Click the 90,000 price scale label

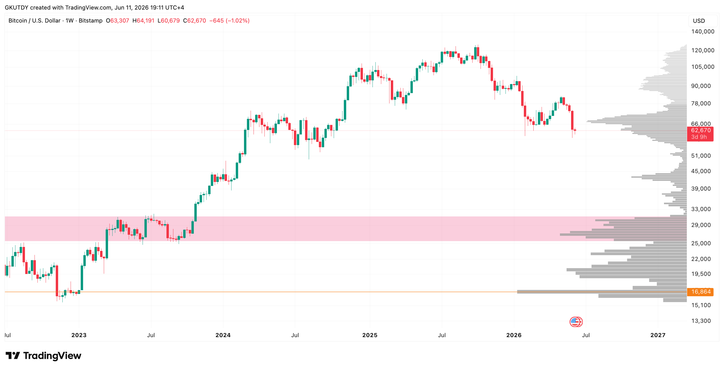(701, 86)
